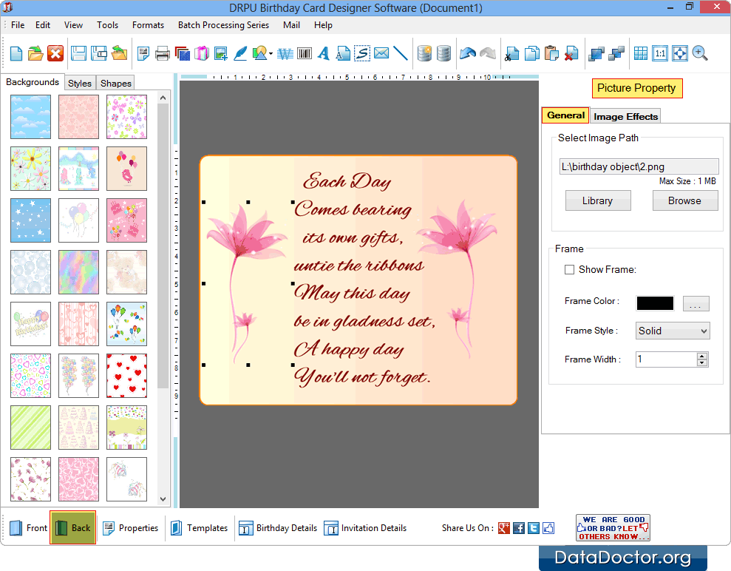
Task: Click the copy pages icon
Action: [x=531, y=54]
